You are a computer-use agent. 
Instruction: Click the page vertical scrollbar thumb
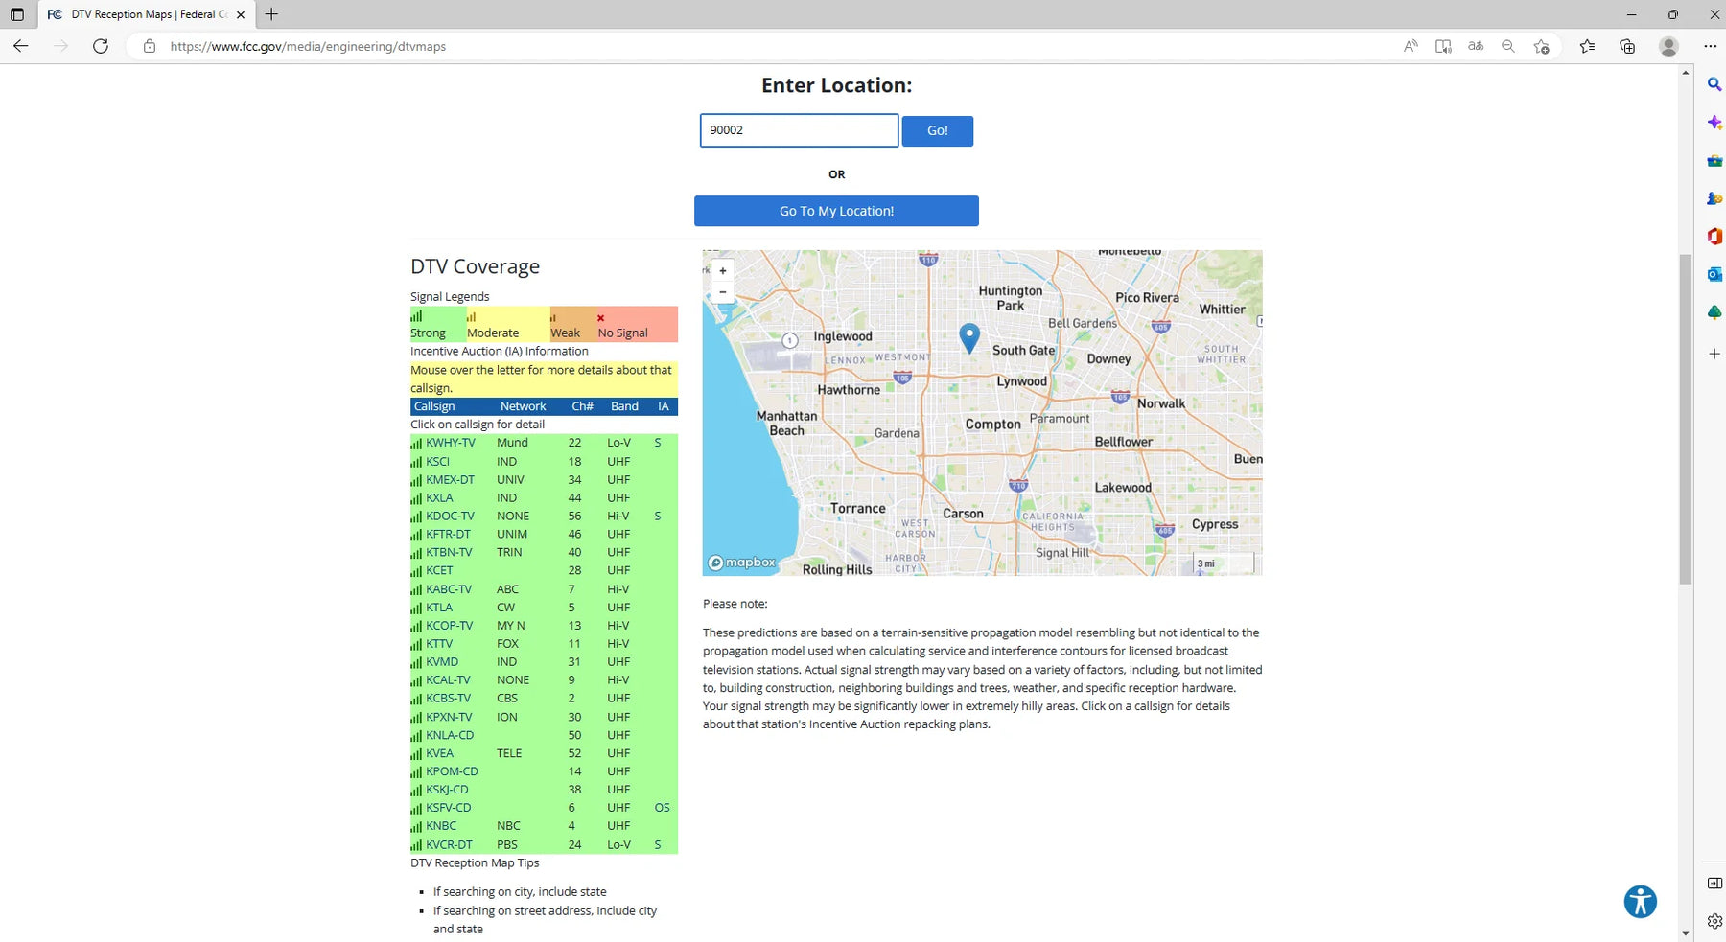(1685, 419)
